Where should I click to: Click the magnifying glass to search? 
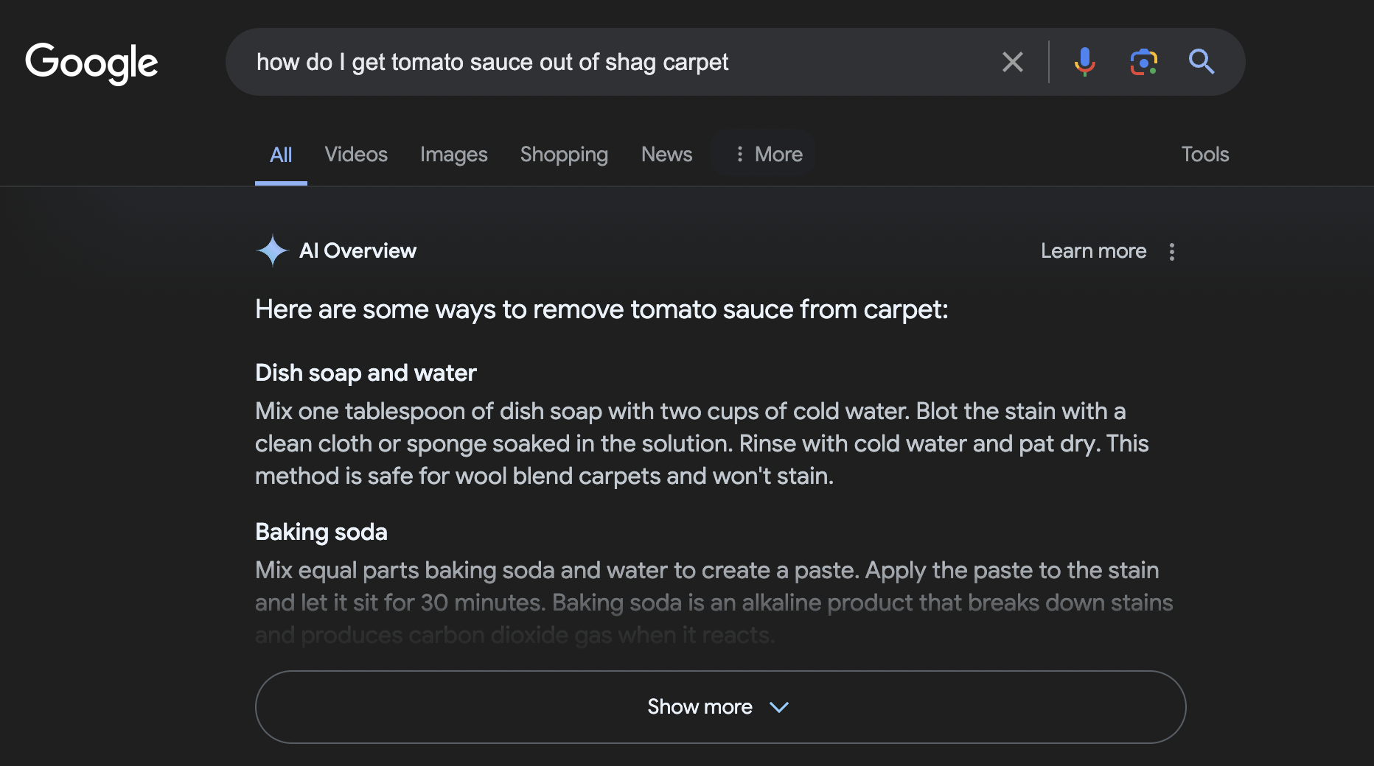point(1202,62)
